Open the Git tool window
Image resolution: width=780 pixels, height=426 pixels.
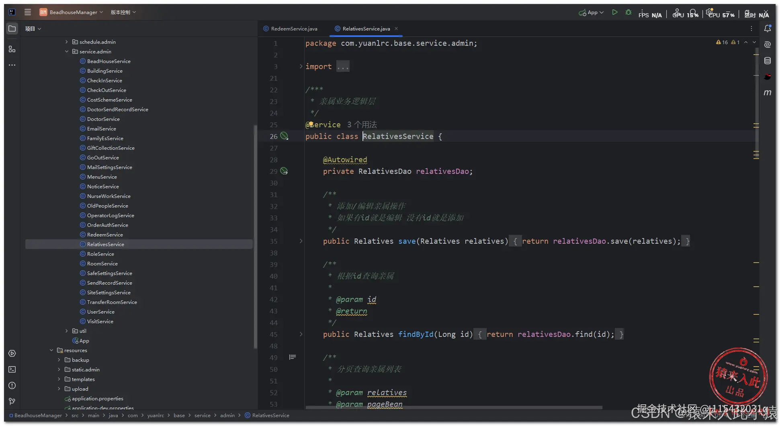[12, 401]
